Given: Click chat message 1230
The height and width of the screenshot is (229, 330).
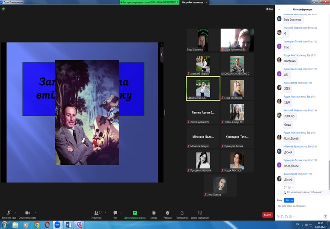Looking at the screenshot, I should (287, 102).
